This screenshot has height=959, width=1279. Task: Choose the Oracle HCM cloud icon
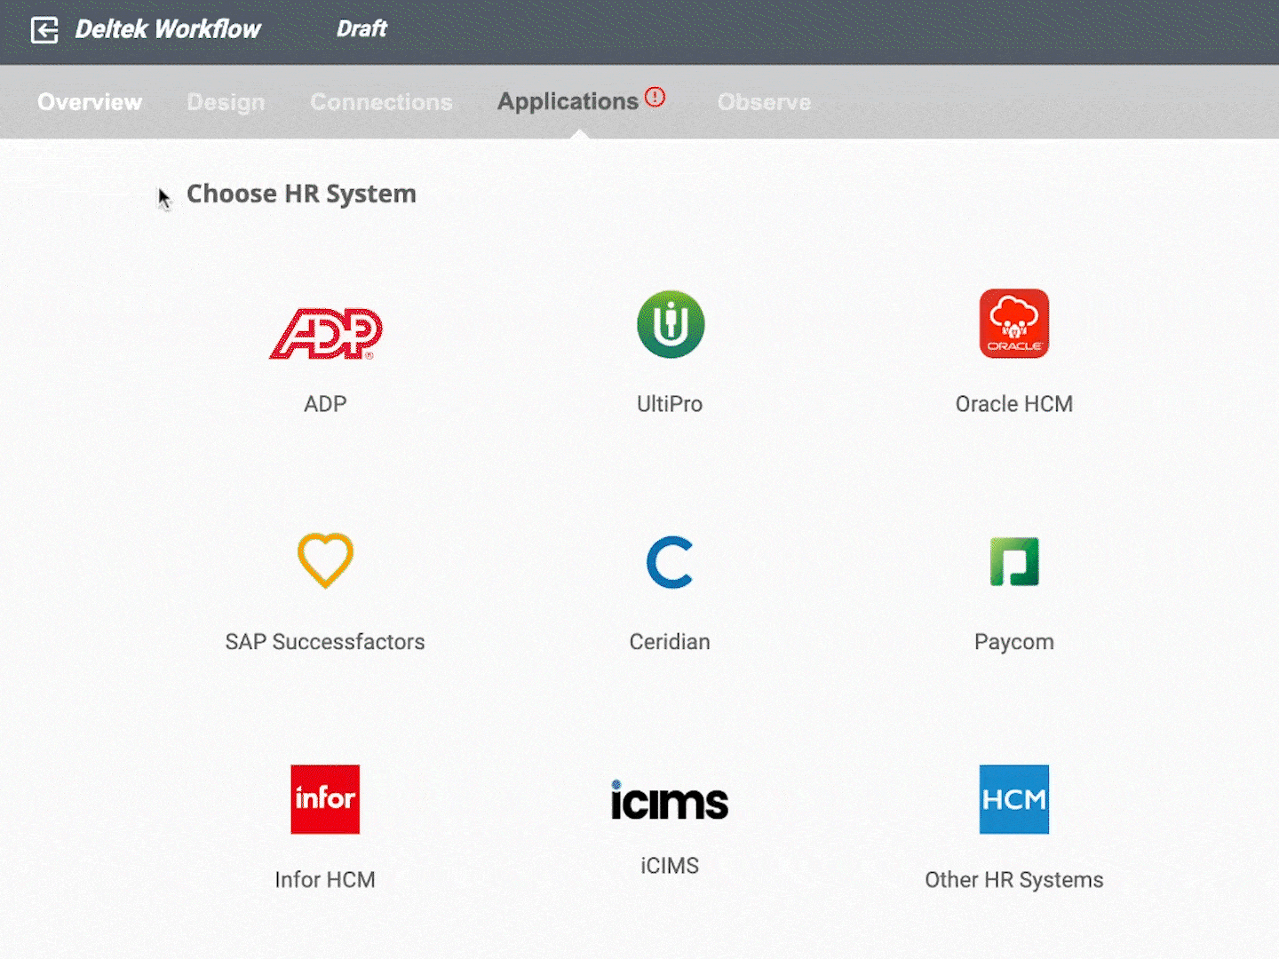point(1013,324)
